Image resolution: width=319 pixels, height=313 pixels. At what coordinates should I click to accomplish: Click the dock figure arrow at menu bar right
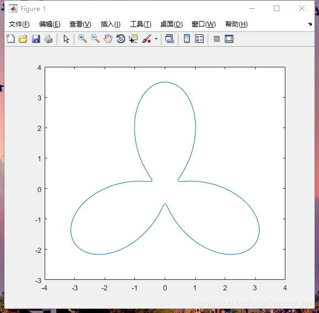pos(310,24)
